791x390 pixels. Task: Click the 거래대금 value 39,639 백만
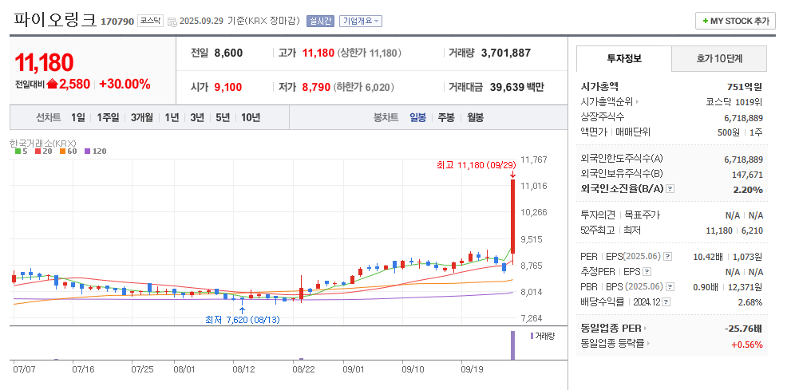tap(517, 87)
